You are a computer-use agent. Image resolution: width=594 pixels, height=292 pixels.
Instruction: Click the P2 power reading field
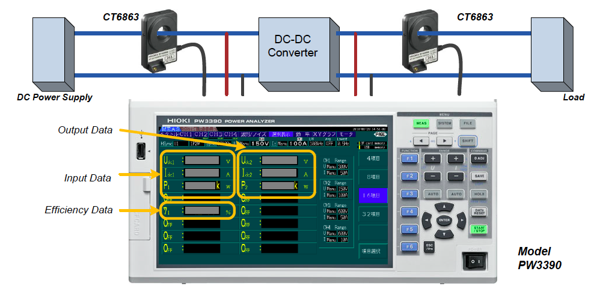(x=278, y=186)
